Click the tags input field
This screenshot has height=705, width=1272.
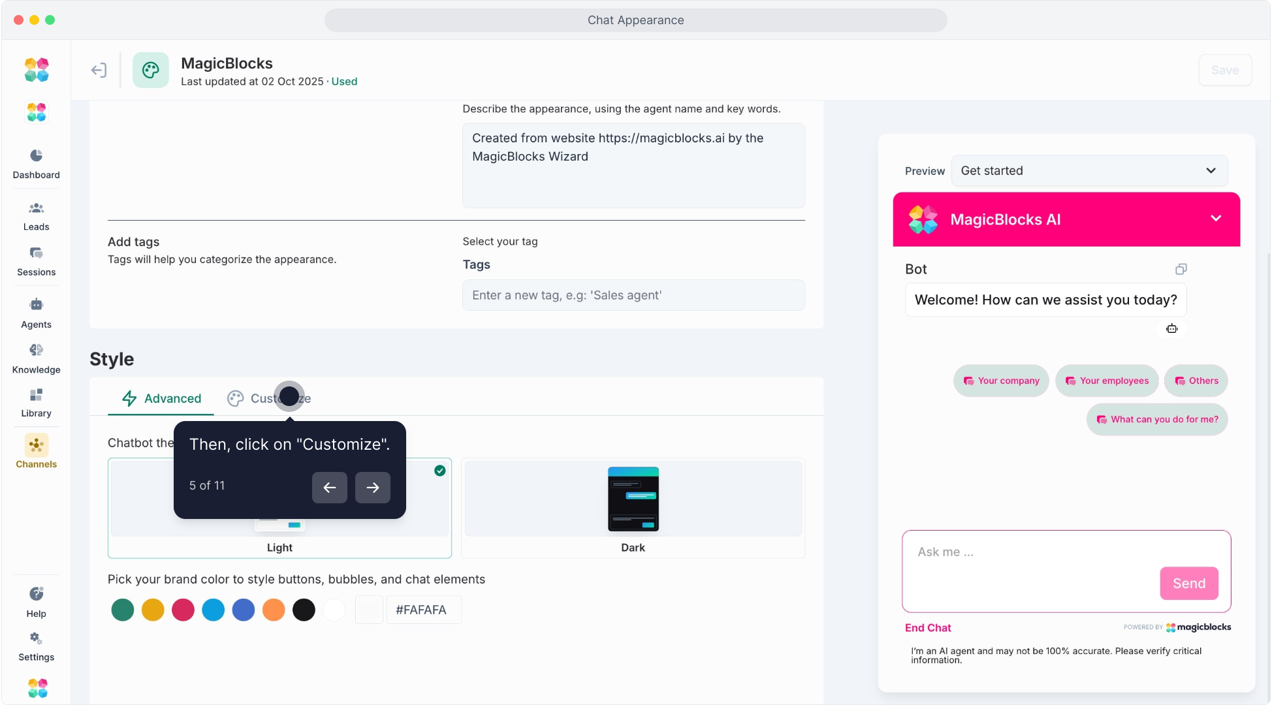coord(633,296)
